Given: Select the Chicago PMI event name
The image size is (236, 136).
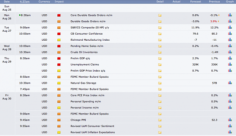Looking at the screenshot, I should [x=78, y=120].
